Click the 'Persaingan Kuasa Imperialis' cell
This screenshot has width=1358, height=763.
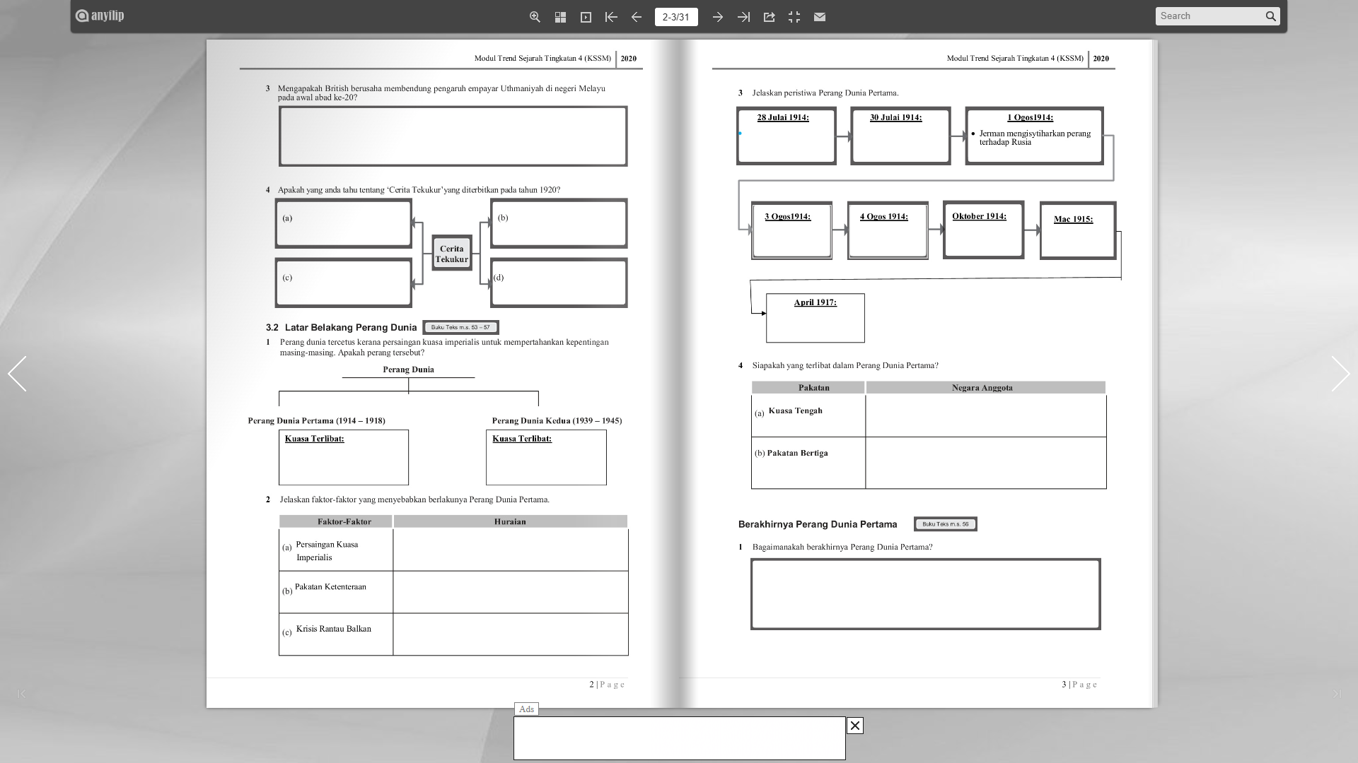(335, 550)
